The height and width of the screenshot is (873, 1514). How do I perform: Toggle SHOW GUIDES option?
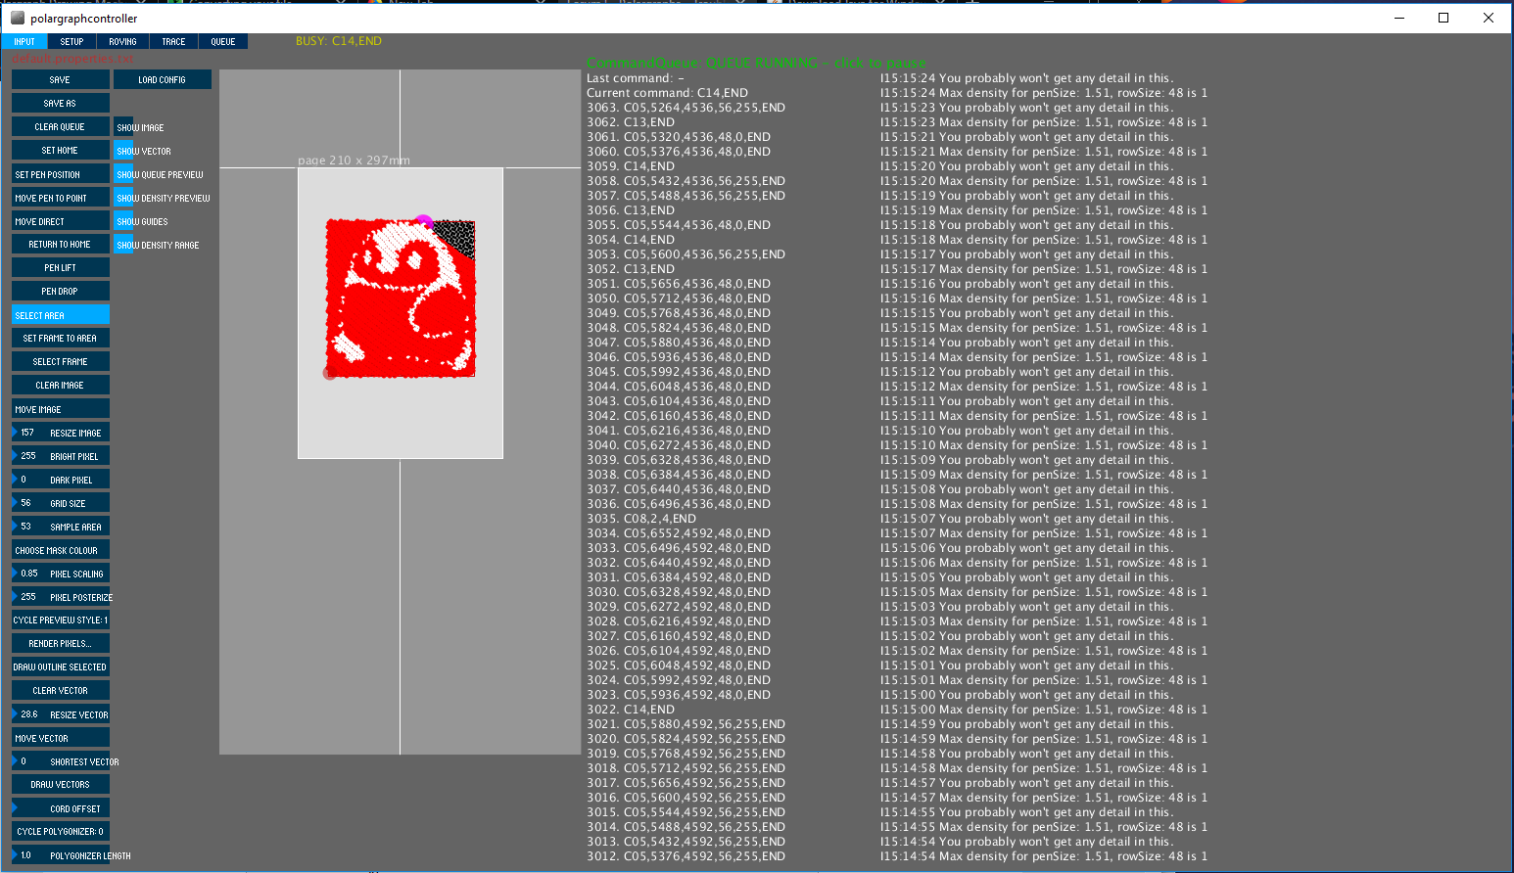[x=123, y=221]
